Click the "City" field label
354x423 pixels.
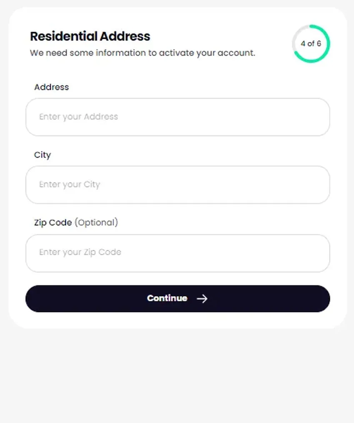pos(42,155)
